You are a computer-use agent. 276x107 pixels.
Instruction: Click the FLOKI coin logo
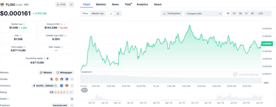click(2, 5)
